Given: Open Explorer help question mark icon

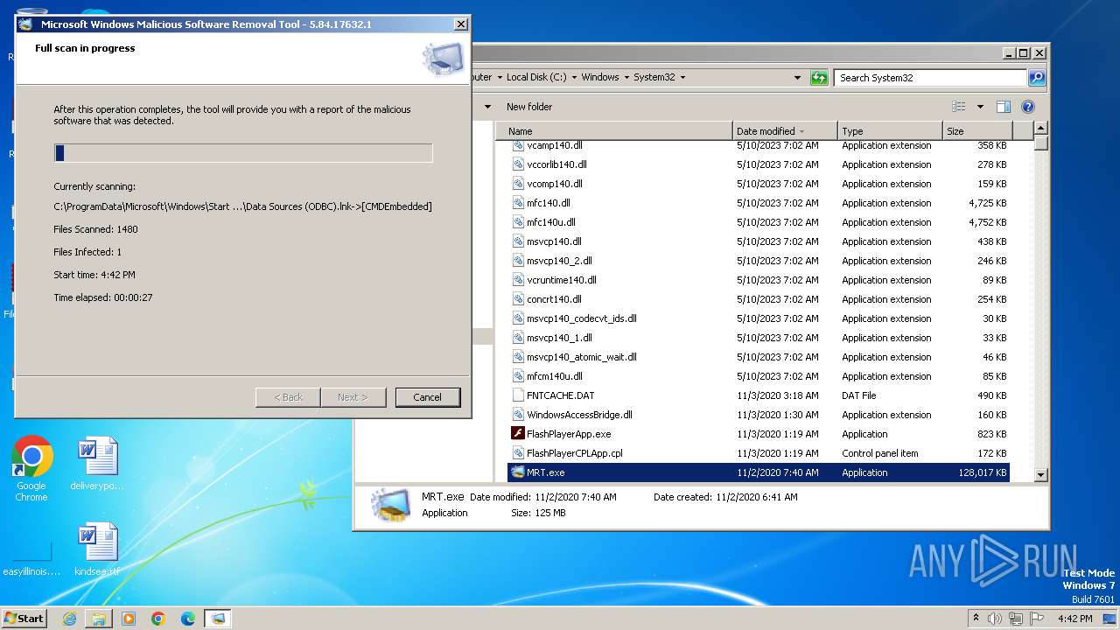Looking at the screenshot, I should click(x=1028, y=107).
